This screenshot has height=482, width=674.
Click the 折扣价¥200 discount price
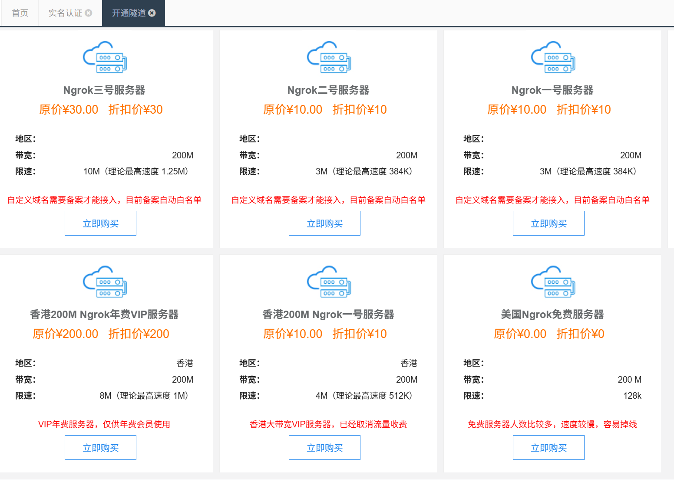click(x=139, y=334)
